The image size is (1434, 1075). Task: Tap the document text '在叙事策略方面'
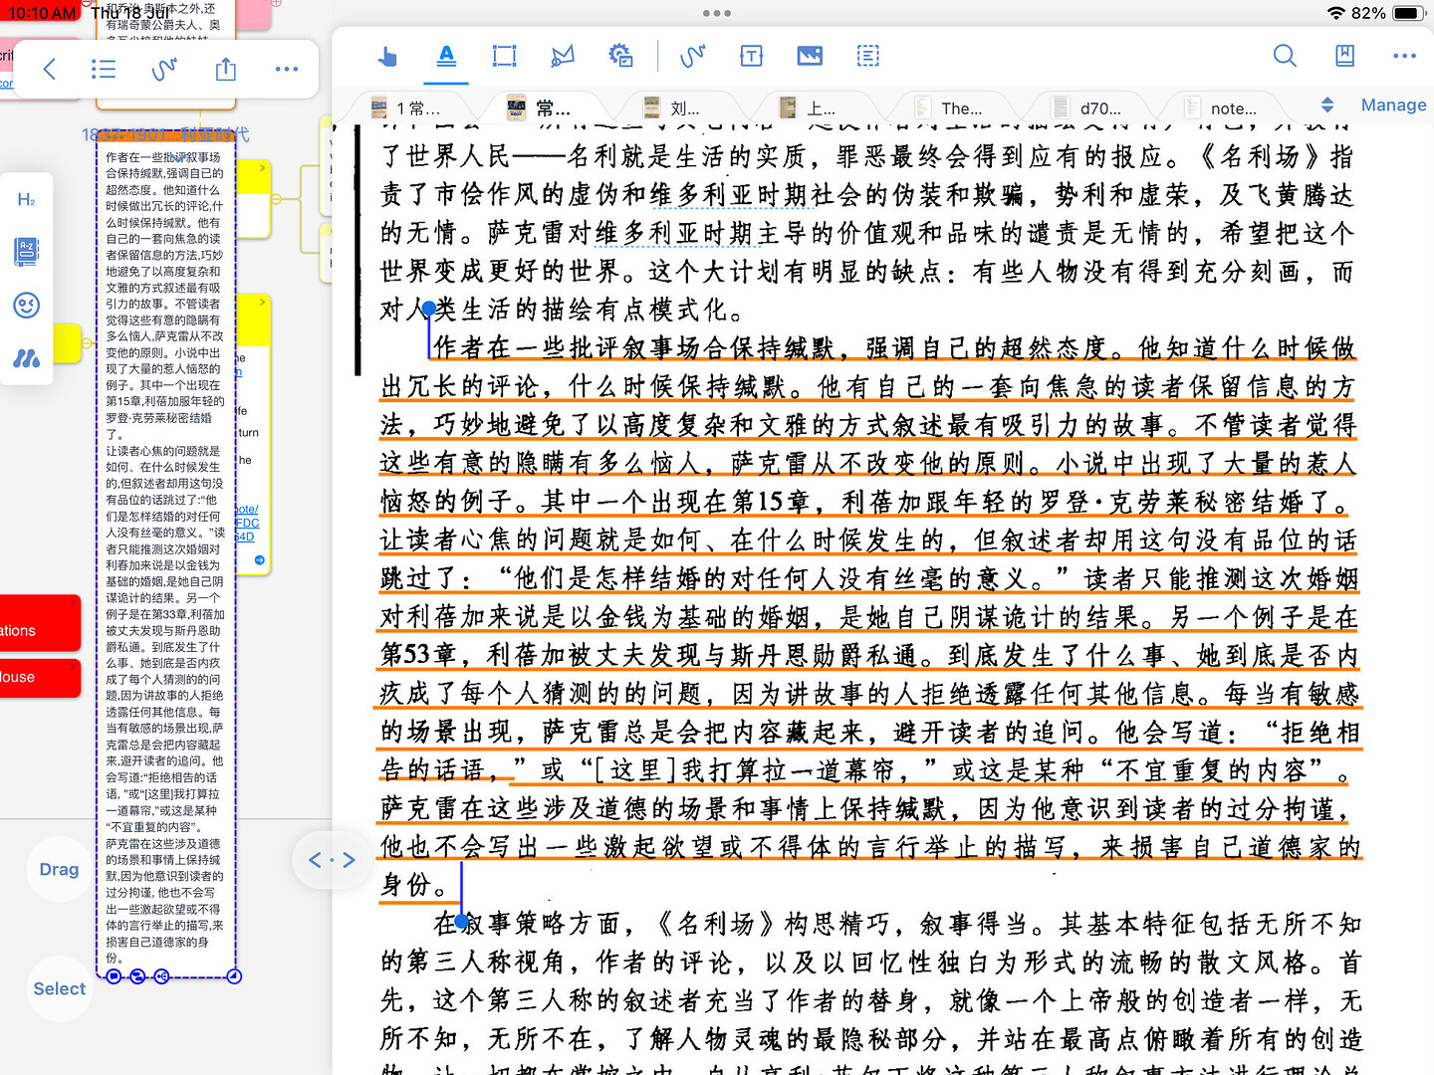pyautogui.click(x=527, y=924)
